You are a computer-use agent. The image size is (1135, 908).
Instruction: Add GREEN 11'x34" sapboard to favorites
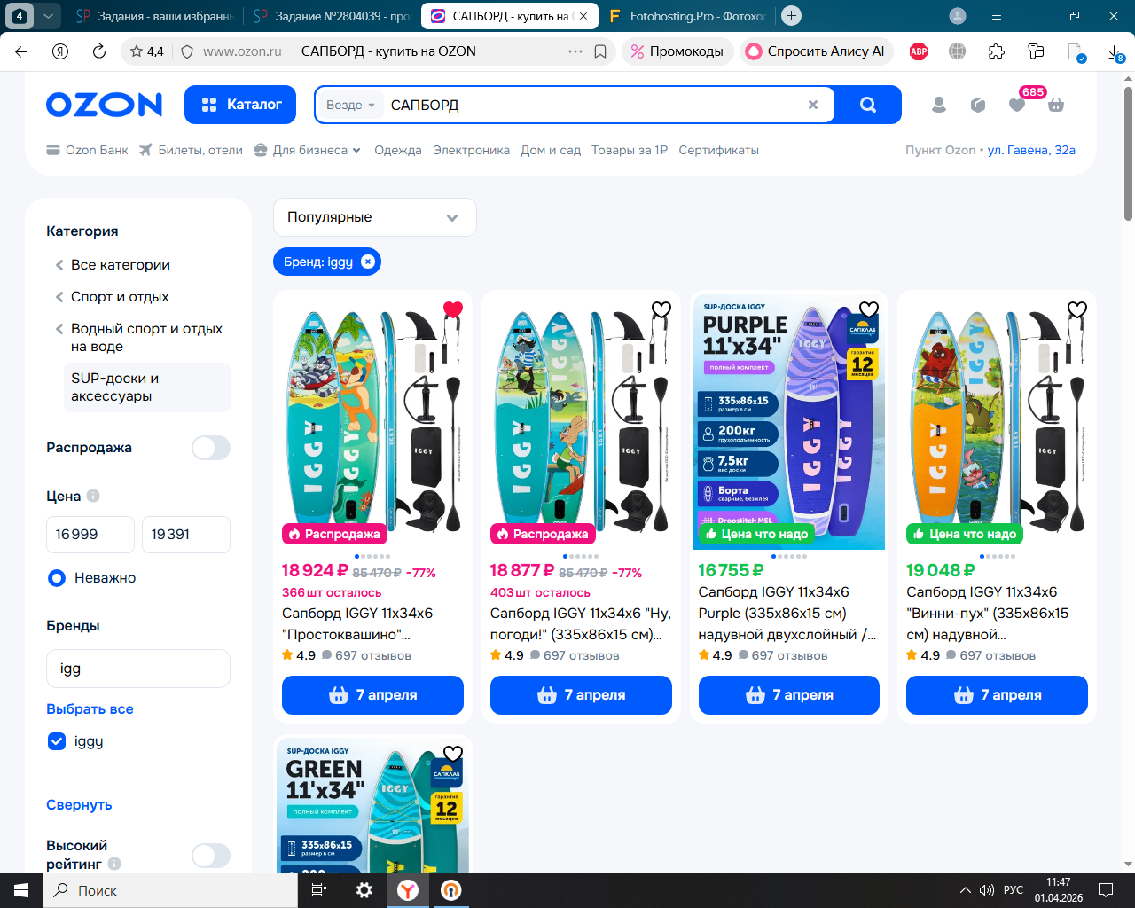coord(453,754)
